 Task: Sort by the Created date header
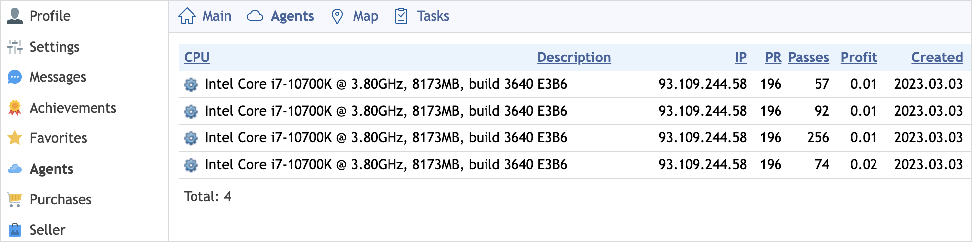point(937,58)
